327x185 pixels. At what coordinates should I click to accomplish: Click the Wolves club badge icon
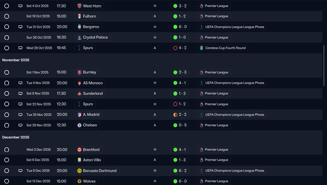point(79,181)
